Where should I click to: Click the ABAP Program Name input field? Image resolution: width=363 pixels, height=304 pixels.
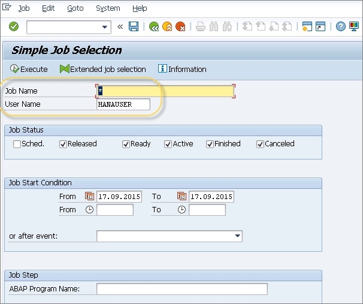pyautogui.click(x=181, y=289)
